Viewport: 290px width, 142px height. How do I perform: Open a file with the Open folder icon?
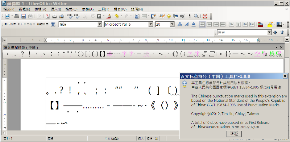click(x=17, y=16)
